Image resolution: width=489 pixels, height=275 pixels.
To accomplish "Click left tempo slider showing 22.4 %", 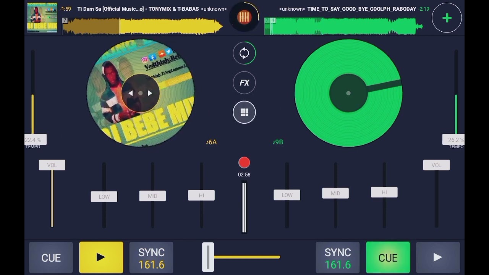I will [36, 140].
